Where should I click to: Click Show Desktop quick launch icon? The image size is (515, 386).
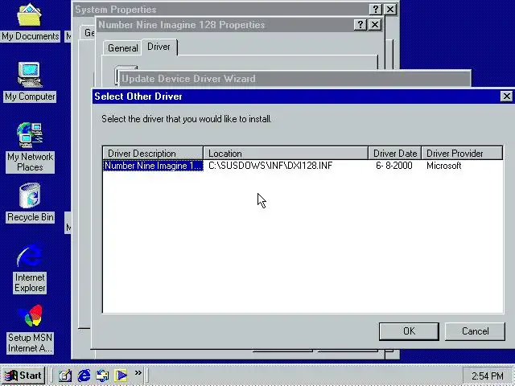click(x=64, y=376)
